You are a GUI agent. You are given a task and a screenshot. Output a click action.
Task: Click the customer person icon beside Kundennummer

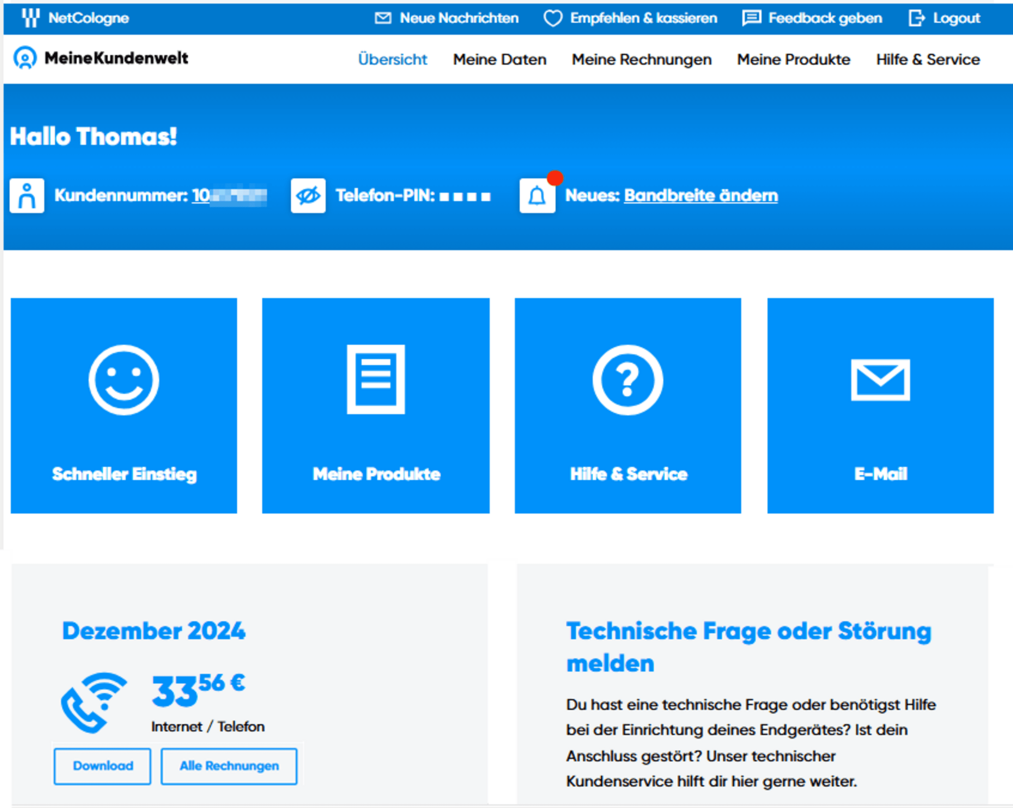[x=27, y=195]
